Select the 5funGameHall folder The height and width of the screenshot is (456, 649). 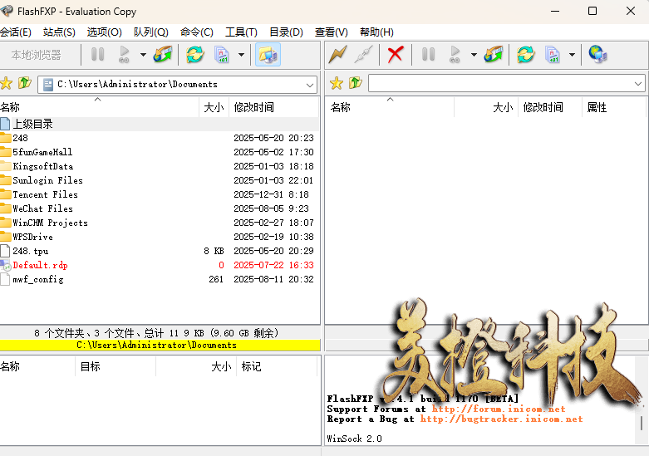point(160,152)
